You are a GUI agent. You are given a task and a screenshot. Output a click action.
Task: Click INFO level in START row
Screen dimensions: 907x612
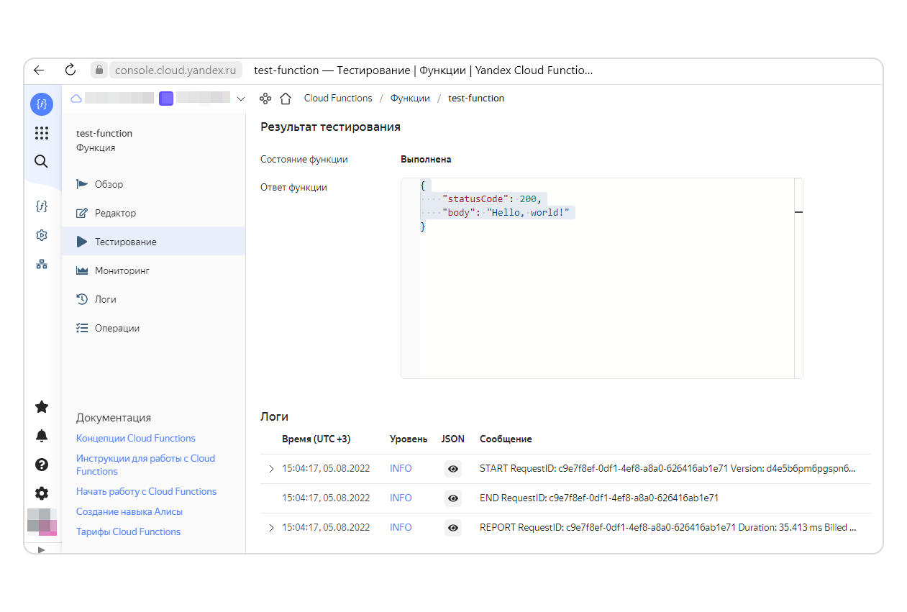[x=401, y=468]
